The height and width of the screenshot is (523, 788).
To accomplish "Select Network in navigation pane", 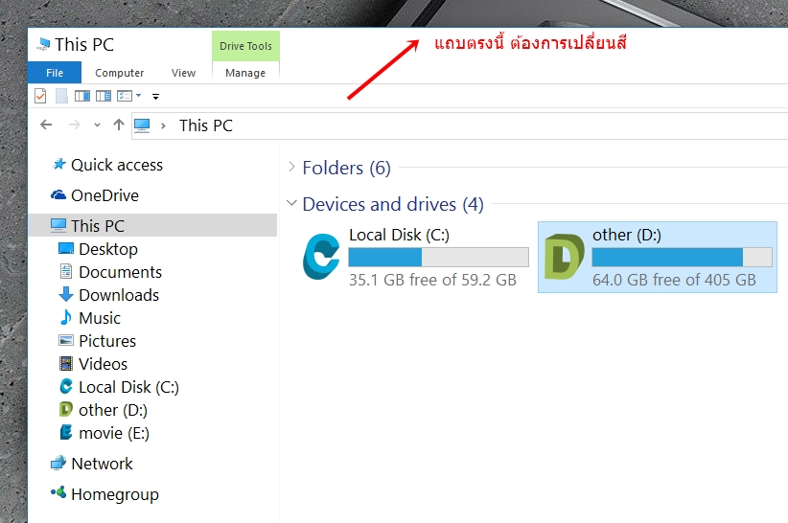I will 102,464.
